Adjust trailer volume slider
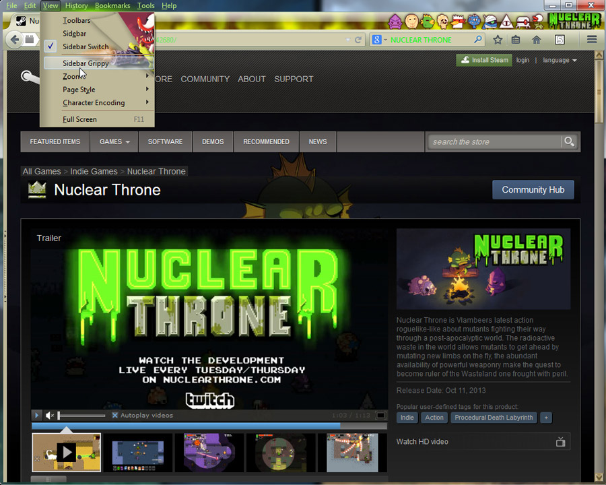This screenshot has width=606, height=485. click(81, 416)
